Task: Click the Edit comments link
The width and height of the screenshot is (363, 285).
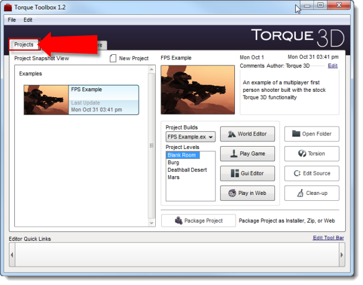Action: click(x=333, y=66)
